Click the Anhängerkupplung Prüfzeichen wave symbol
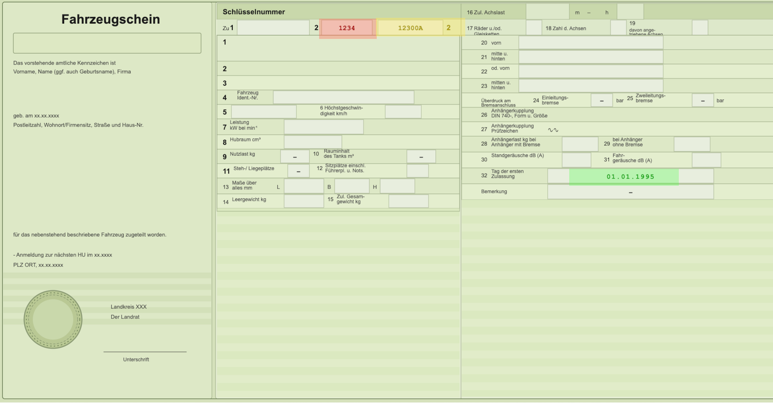The width and height of the screenshot is (773, 404). click(x=553, y=130)
